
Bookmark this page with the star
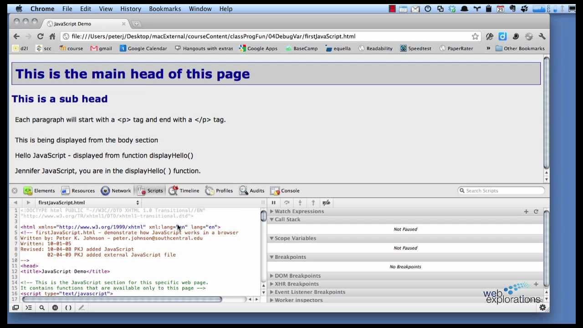[475, 36]
